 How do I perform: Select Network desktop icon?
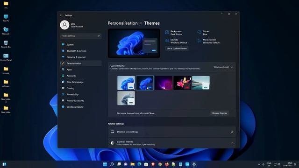[6, 31]
